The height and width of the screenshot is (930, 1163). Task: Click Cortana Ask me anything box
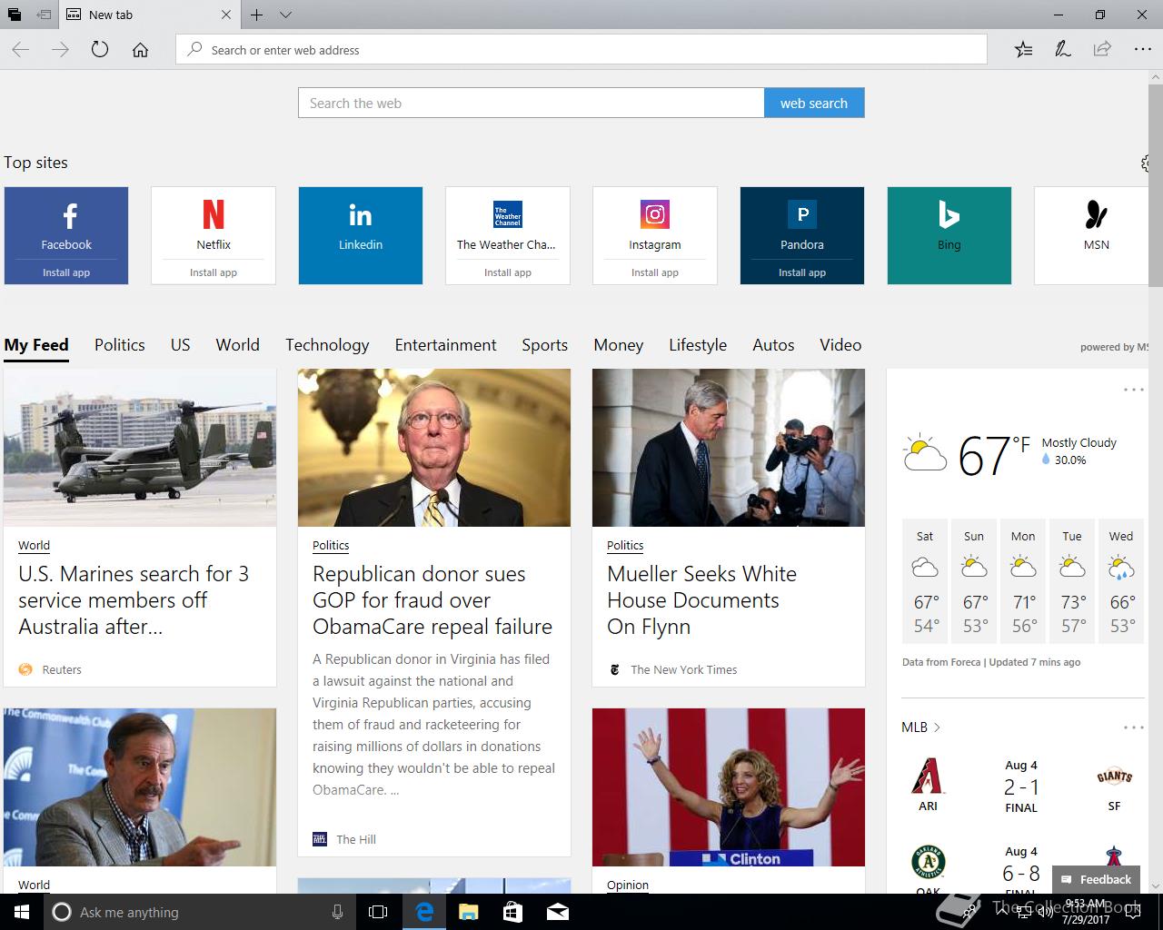(x=200, y=912)
